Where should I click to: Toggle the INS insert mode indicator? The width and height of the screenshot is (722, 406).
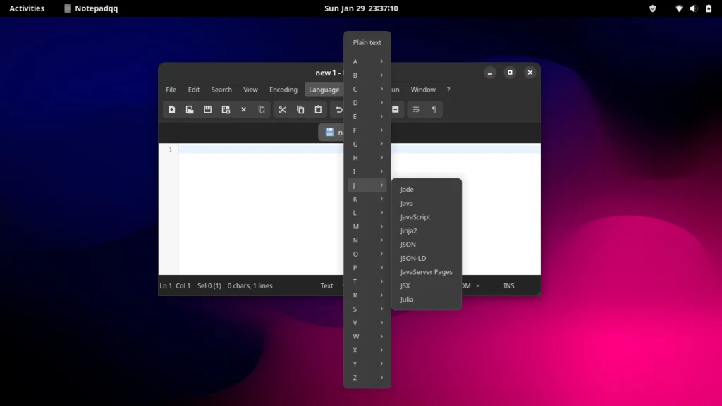(508, 285)
